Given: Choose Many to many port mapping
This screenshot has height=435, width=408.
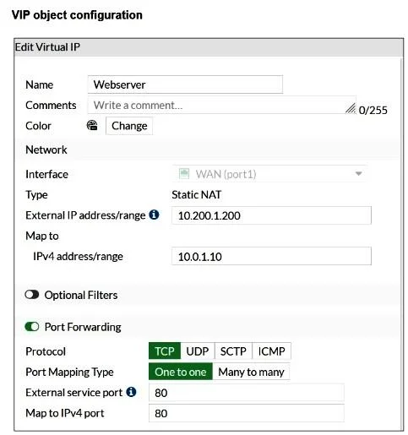Looking at the screenshot, I should pos(251,372).
